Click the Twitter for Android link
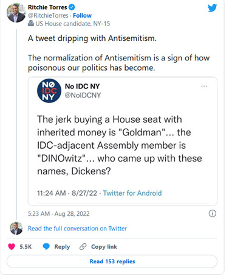 tap(132, 193)
